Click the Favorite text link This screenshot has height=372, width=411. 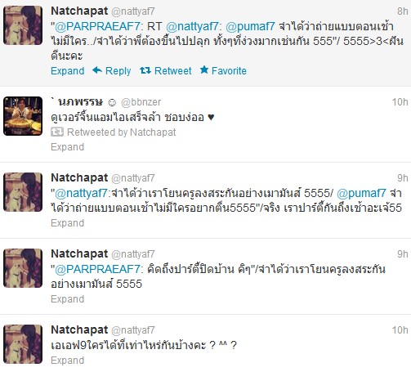point(229,71)
